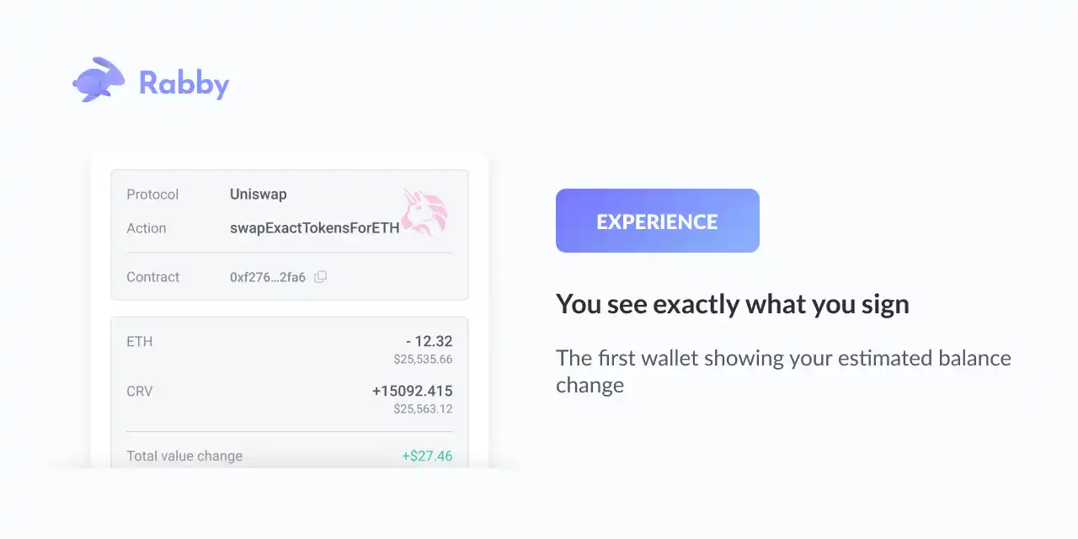The width and height of the screenshot is (1078, 539).
Task: Click the Contract label
Action: (x=153, y=277)
